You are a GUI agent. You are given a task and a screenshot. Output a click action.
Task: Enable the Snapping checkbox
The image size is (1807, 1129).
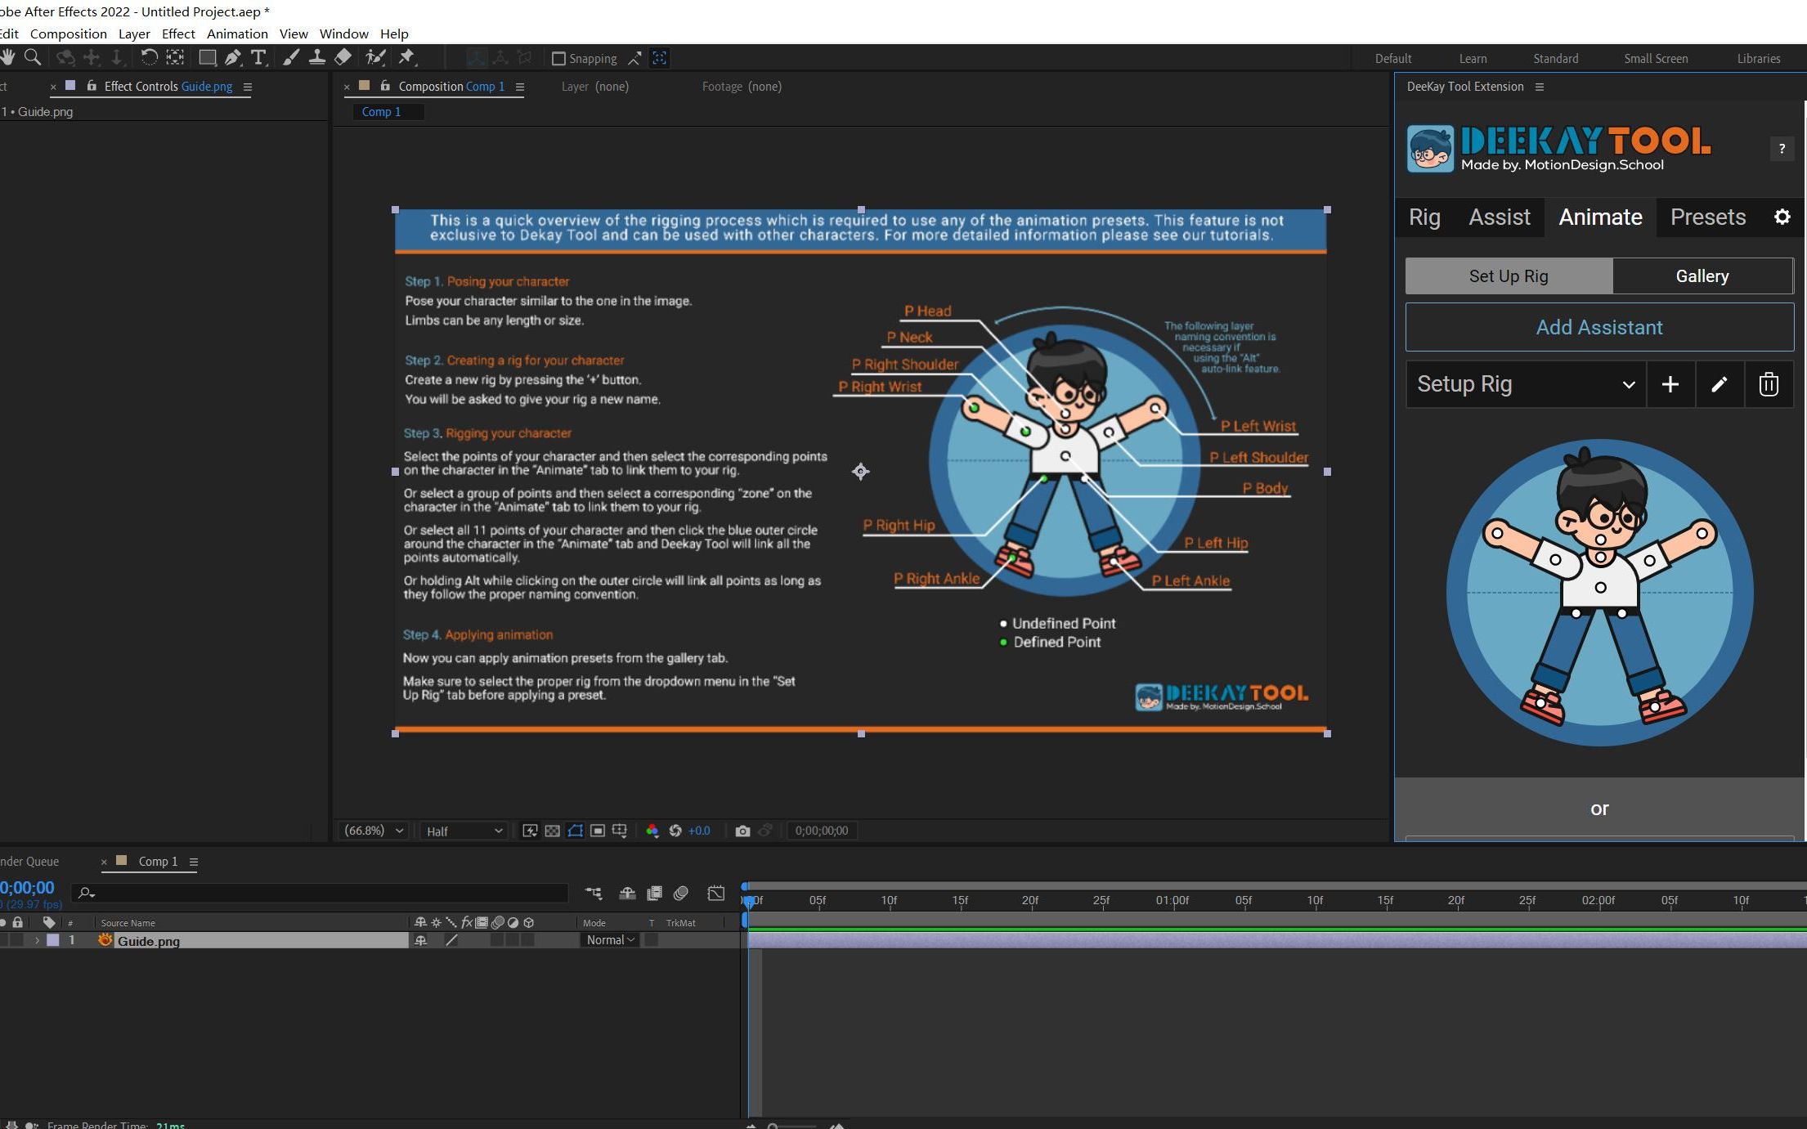tap(559, 59)
